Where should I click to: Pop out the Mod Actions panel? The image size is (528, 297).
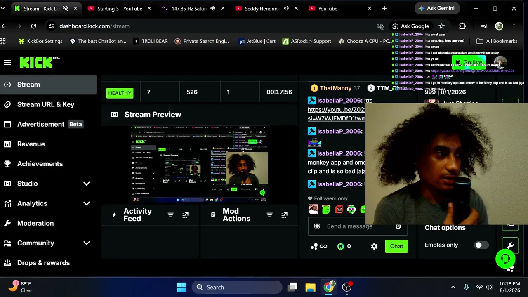pyautogui.click(x=284, y=215)
